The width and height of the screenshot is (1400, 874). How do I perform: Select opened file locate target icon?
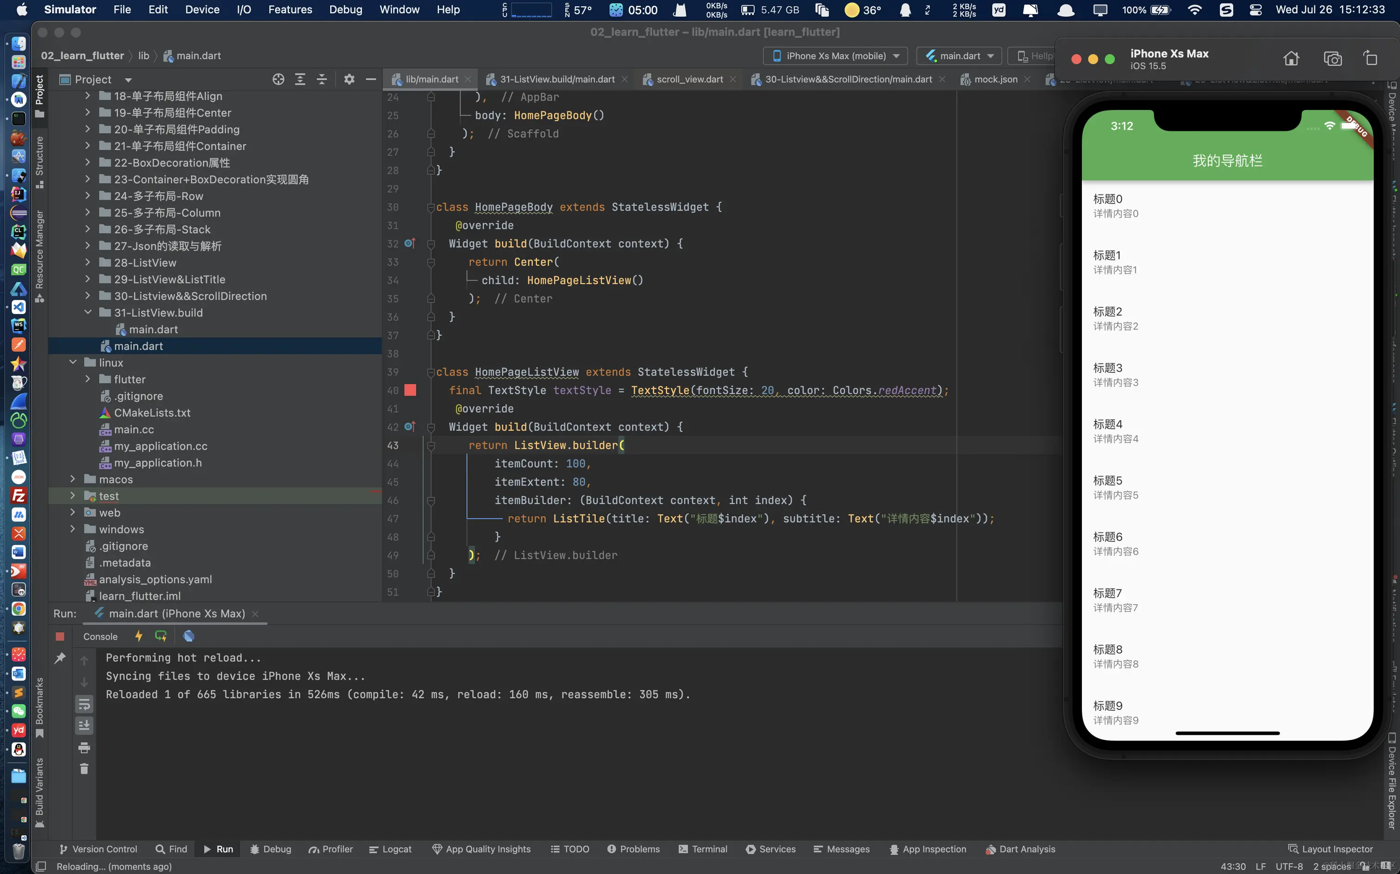pos(278,79)
